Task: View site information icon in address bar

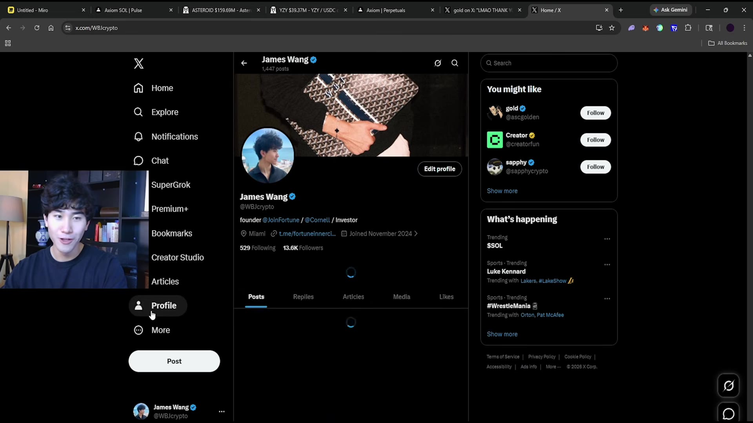Action: point(68,28)
